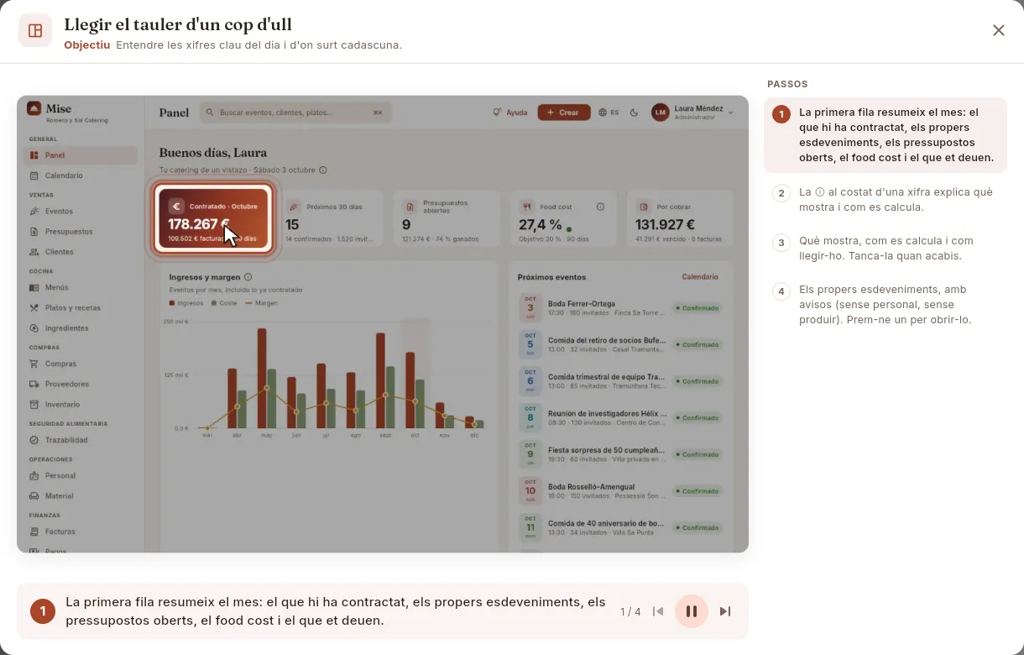Open the 'Ayuda' help button

[510, 113]
